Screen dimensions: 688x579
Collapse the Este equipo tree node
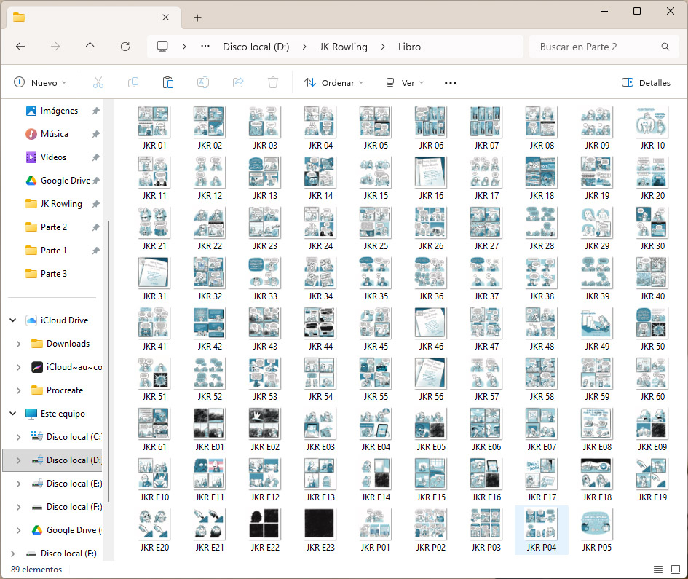[13, 414]
